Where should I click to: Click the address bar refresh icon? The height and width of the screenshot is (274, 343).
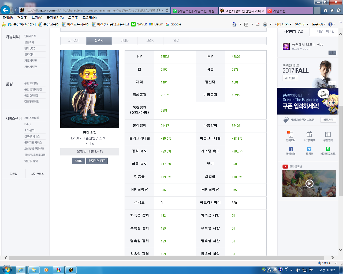click(167, 10)
